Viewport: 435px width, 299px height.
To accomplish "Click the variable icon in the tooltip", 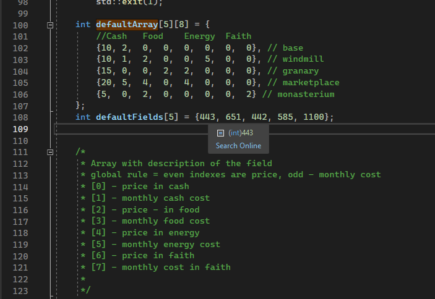I will [220, 133].
